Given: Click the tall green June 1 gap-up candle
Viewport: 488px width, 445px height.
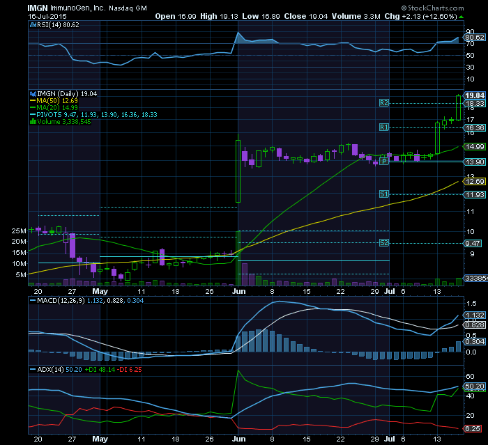Looking at the screenshot, I should tap(238, 171).
